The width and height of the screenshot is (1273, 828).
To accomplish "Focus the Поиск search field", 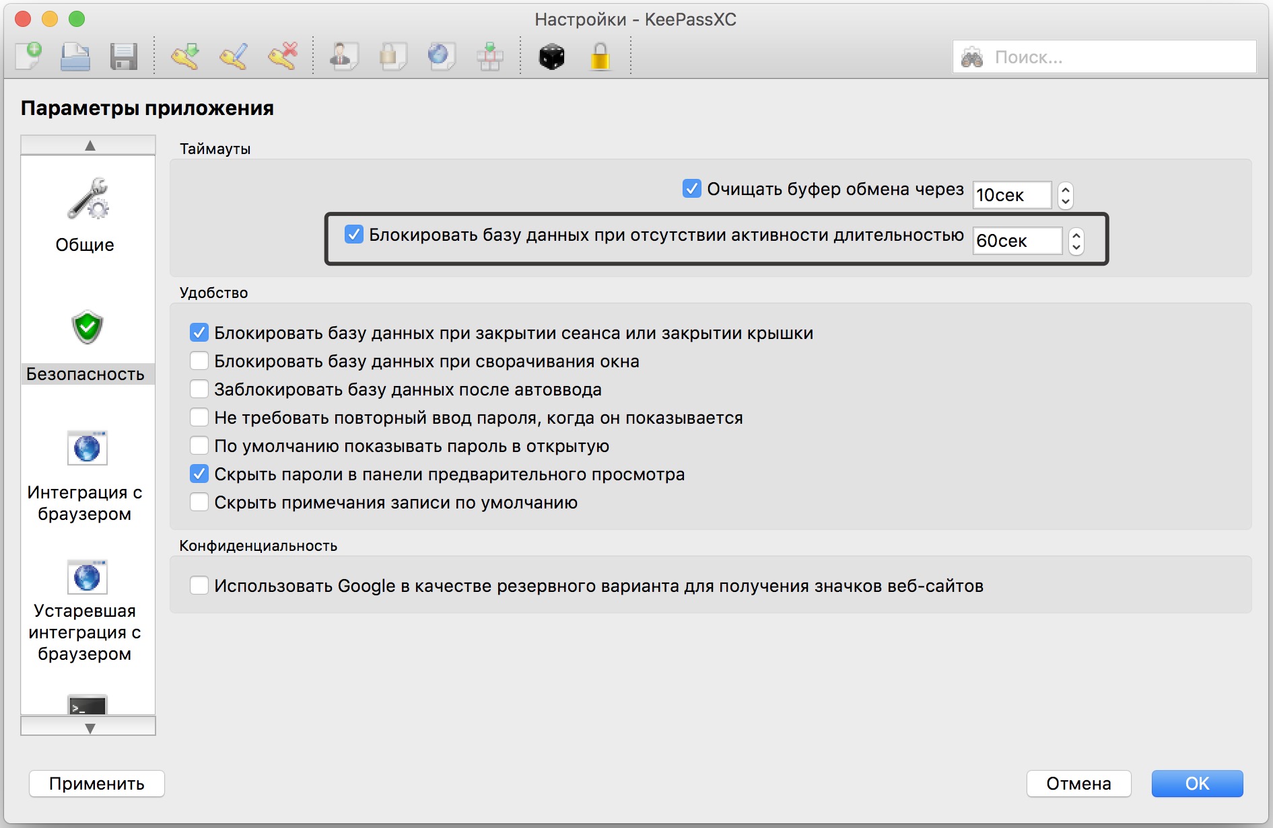I will [x=1105, y=57].
